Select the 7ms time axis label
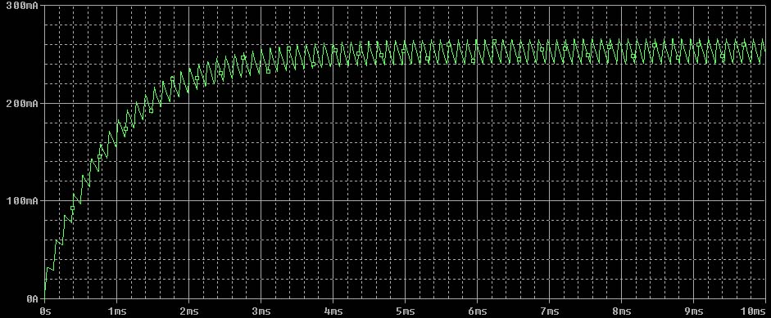This screenshot has height=318, width=771. point(549,311)
